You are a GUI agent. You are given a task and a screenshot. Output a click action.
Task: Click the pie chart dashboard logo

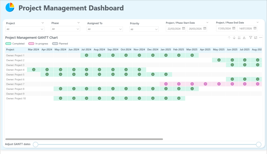10,7
